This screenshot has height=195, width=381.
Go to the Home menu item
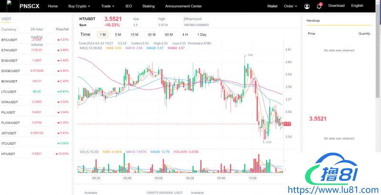(x=53, y=6)
